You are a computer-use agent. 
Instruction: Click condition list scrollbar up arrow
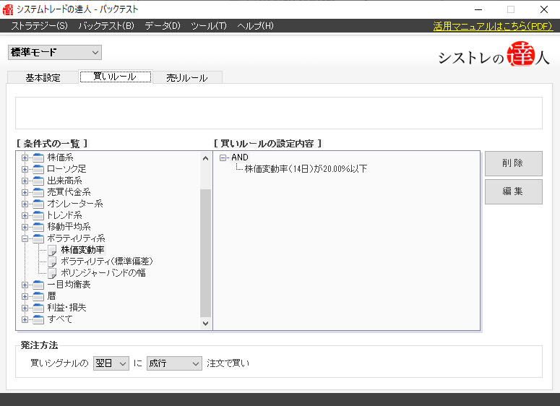coord(205,158)
